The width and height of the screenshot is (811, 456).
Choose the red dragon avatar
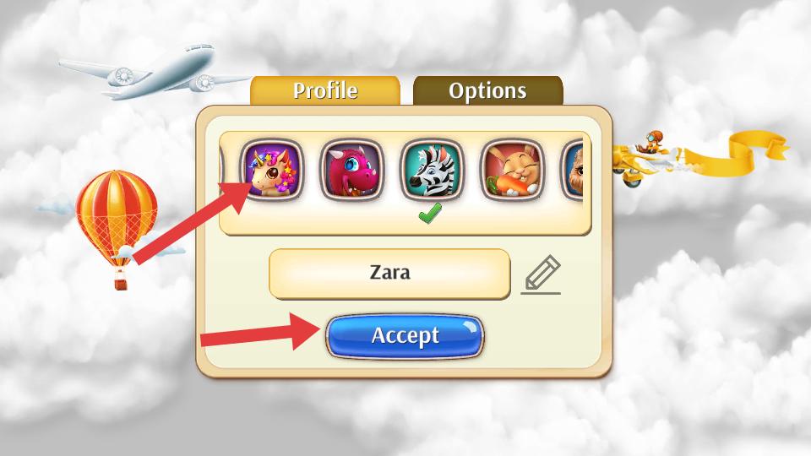point(352,169)
